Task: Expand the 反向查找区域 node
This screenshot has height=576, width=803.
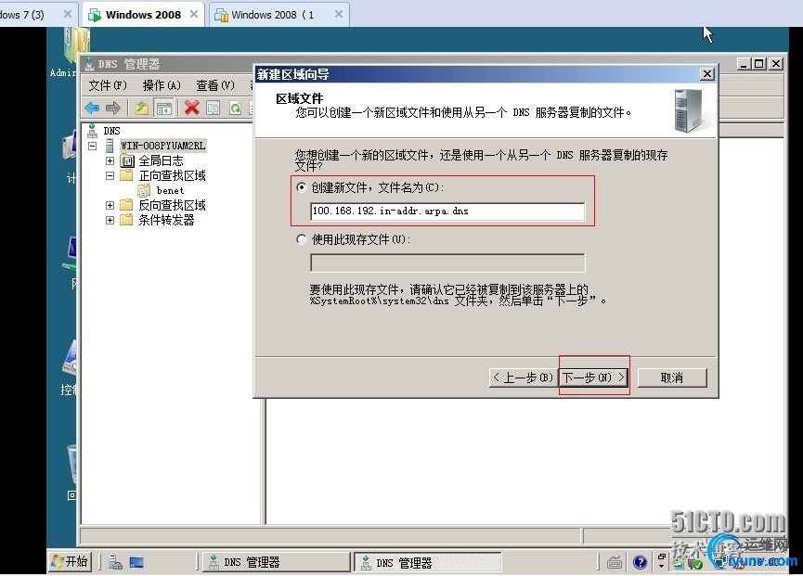Action: (x=110, y=206)
